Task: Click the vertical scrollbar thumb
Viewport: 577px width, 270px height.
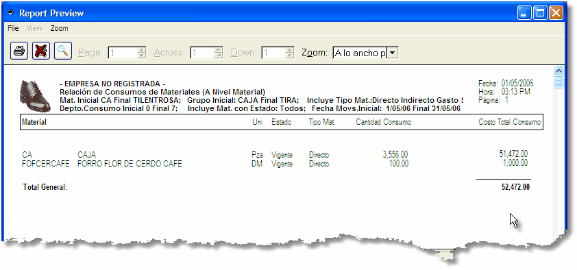Action: pos(558,82)
